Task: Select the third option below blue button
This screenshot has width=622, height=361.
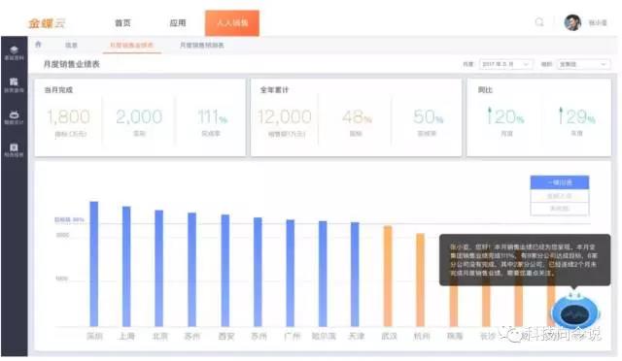Action: point(560,209)
